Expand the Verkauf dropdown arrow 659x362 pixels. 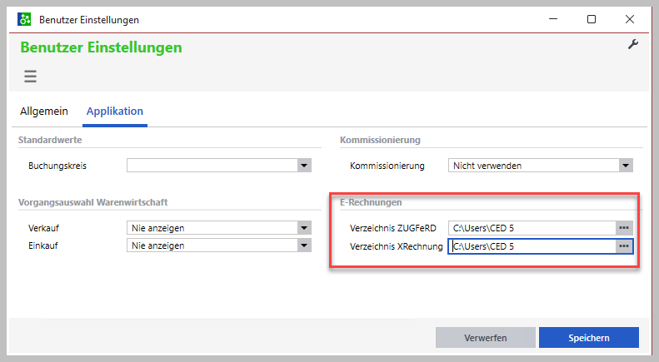[305, 228]
